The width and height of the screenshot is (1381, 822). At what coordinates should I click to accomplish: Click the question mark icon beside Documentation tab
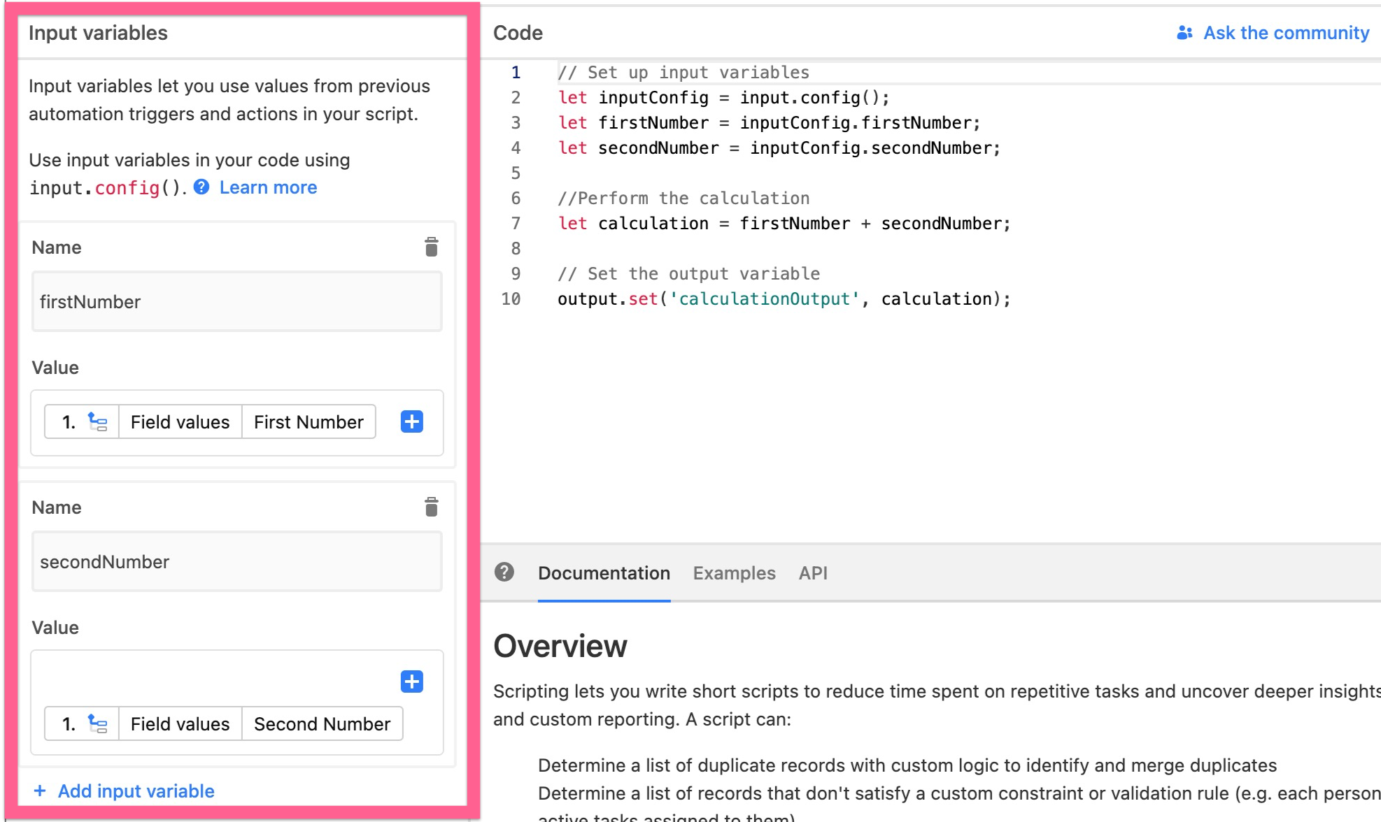(x=504, y=572)
